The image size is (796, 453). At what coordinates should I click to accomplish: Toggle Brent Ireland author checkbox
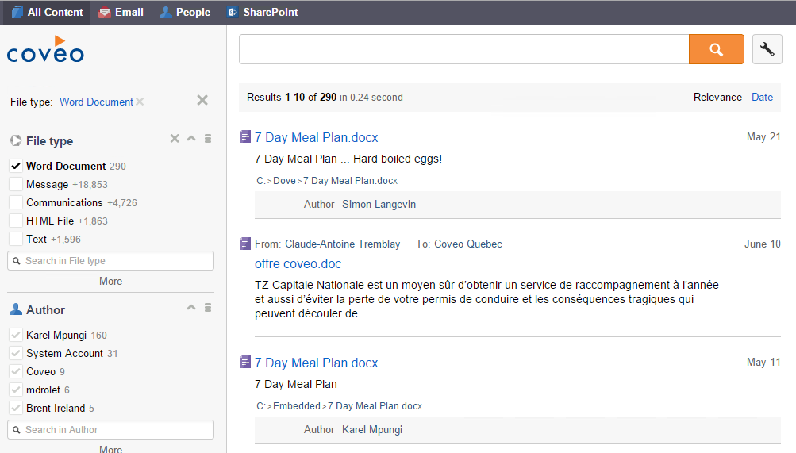[16, 408]
